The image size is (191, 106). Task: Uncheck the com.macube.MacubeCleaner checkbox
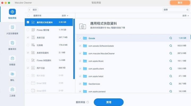[x=80, y=53]
